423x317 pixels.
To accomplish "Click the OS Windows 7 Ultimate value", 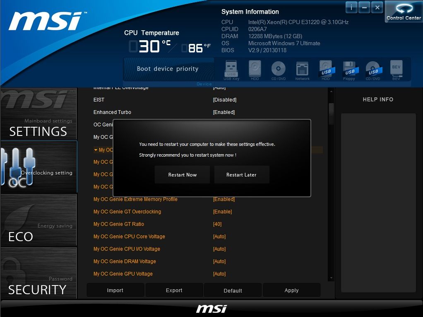I will [x=284, y=43].
